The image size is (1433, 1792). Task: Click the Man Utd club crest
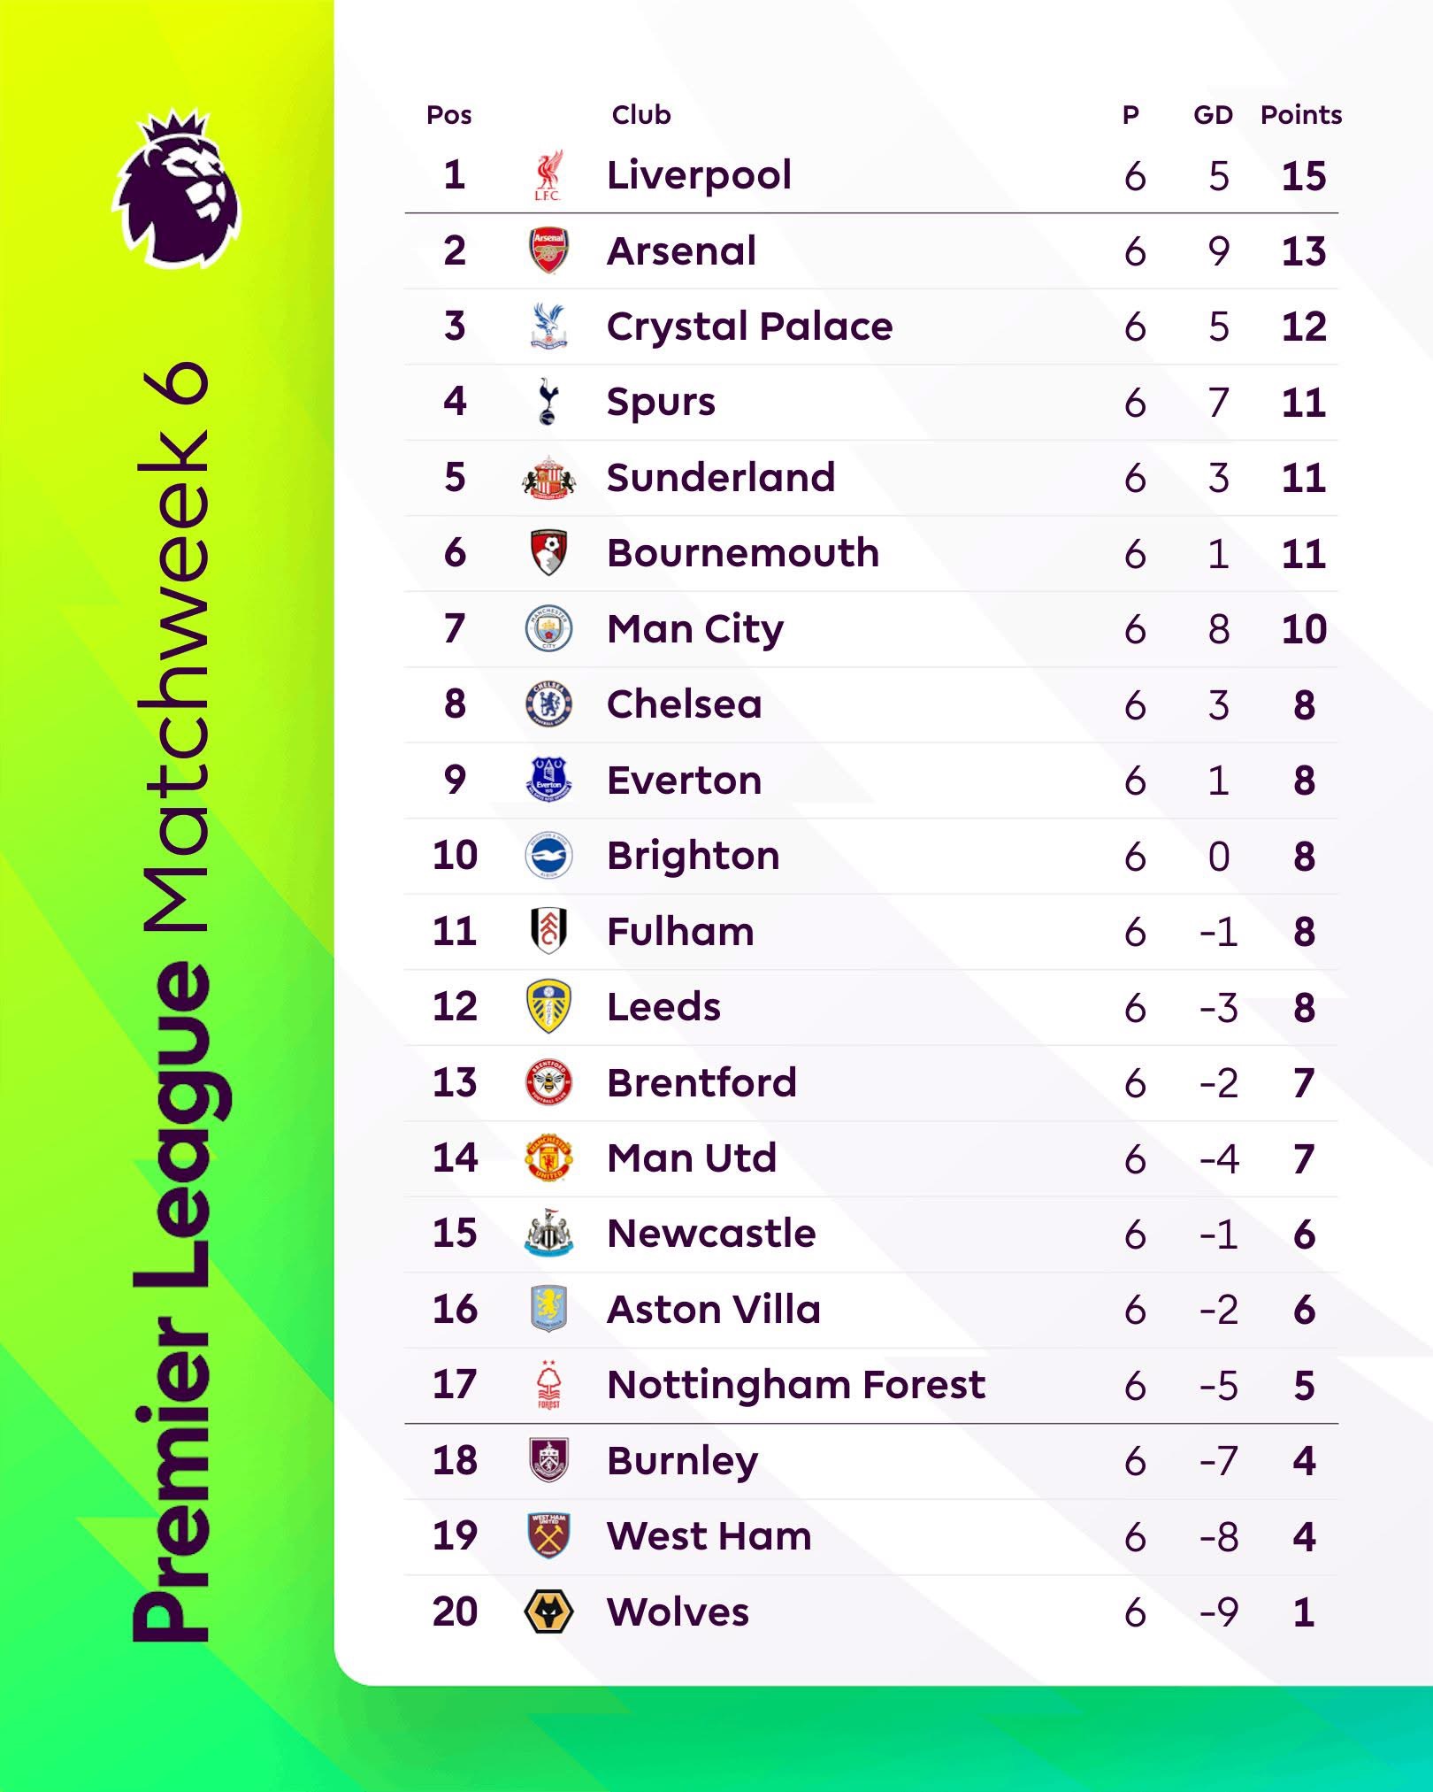(548, 1158)
